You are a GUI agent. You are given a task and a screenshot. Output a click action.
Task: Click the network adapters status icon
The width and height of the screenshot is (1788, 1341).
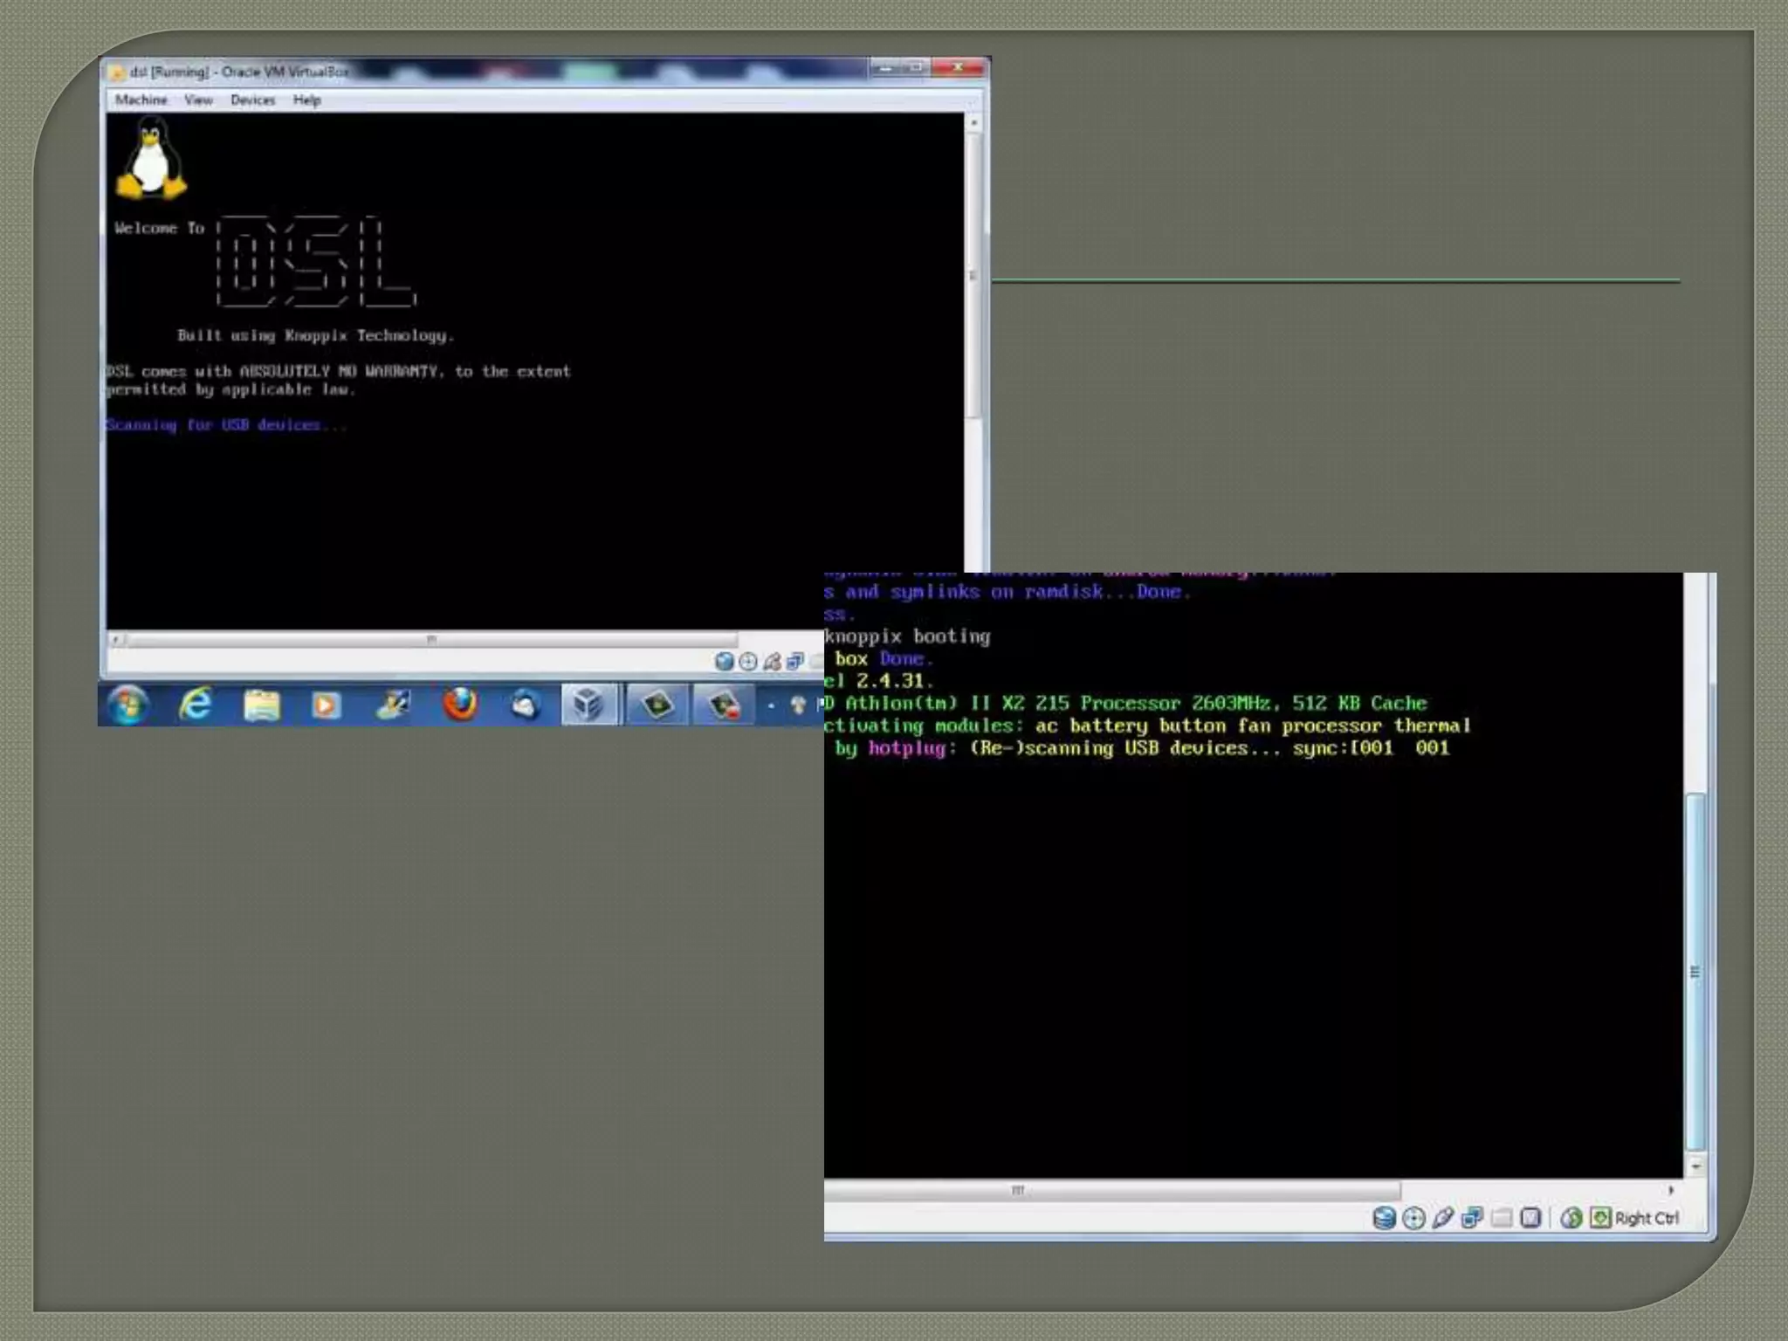point(1472,1218)
